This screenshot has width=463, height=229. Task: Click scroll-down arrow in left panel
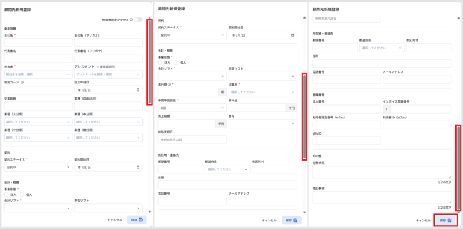coord(150,212)
